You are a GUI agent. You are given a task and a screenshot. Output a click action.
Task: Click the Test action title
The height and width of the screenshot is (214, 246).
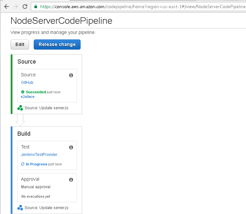(x=25, y=147)
